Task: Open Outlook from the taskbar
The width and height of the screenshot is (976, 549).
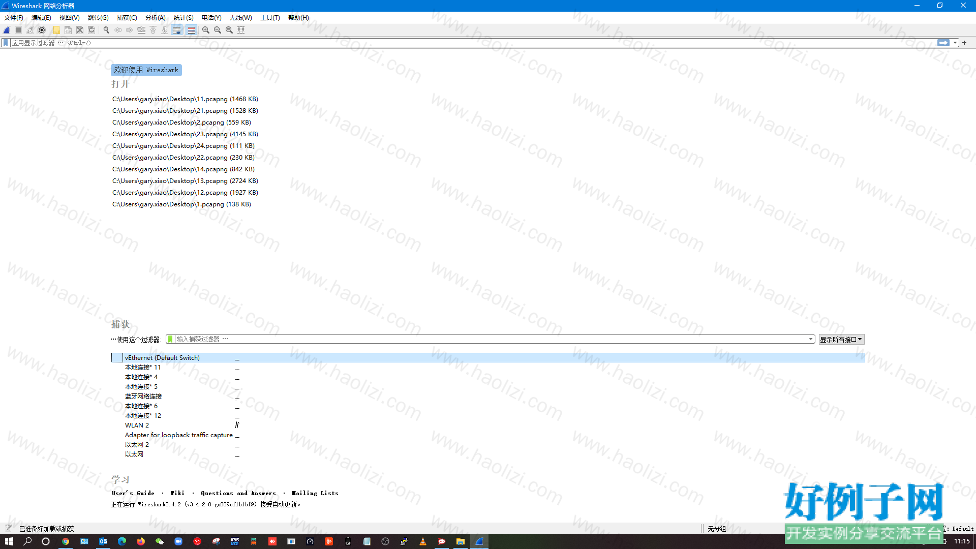Action: (103, 541)
